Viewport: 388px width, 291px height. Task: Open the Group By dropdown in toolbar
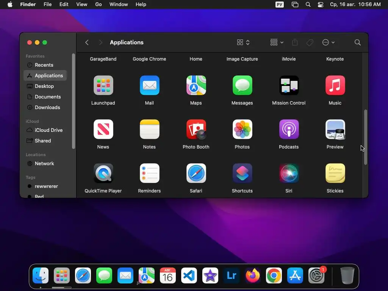pos(277,42)
